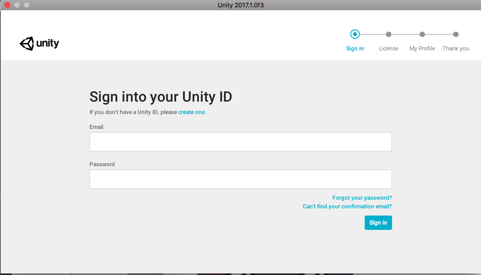
Task: Open Can't find your confirmation email link
Action: 347,206
